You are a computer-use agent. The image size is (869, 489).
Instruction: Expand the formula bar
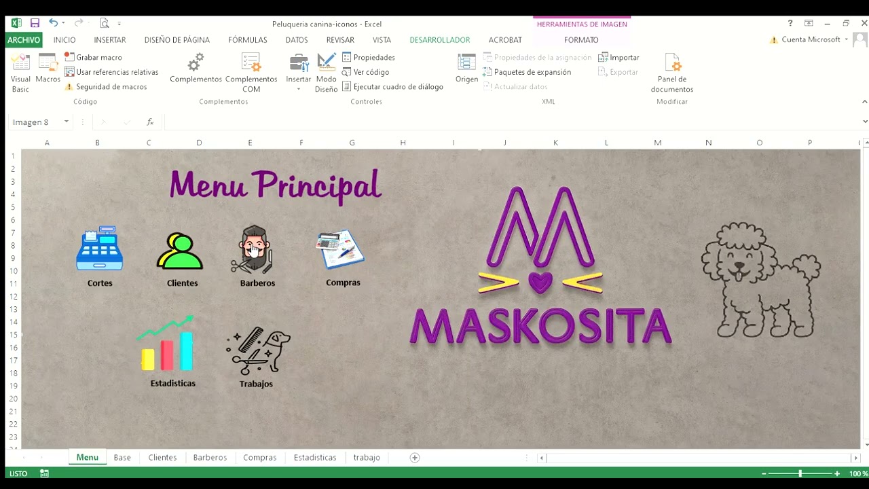pos(864,122)
